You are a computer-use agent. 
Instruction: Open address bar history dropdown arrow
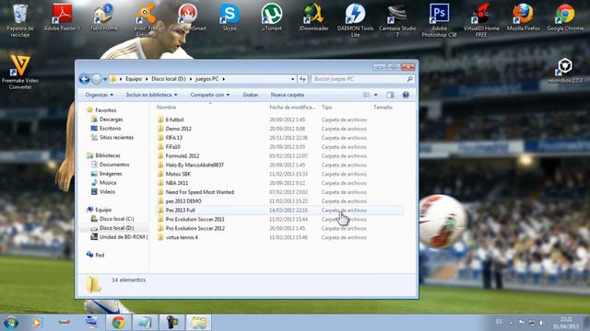point(293,79)
